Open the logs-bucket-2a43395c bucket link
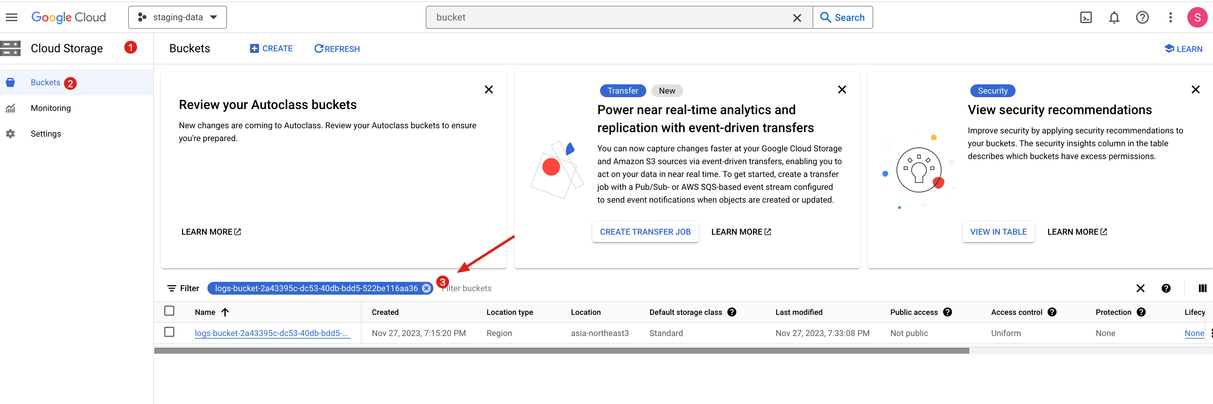Viewport: 1213px width, 404px height. [x=272, y=333]
